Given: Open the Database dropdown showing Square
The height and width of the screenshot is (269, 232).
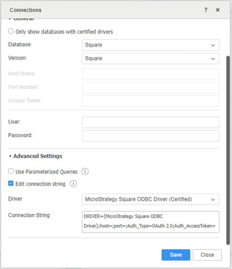Looking at the screenshot, I should click(x=150, y=45).
